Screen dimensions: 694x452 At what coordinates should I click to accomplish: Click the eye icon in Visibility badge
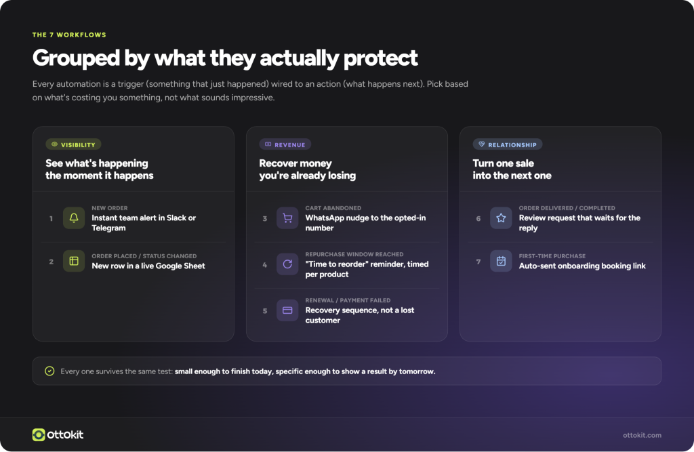click(54, 144)
